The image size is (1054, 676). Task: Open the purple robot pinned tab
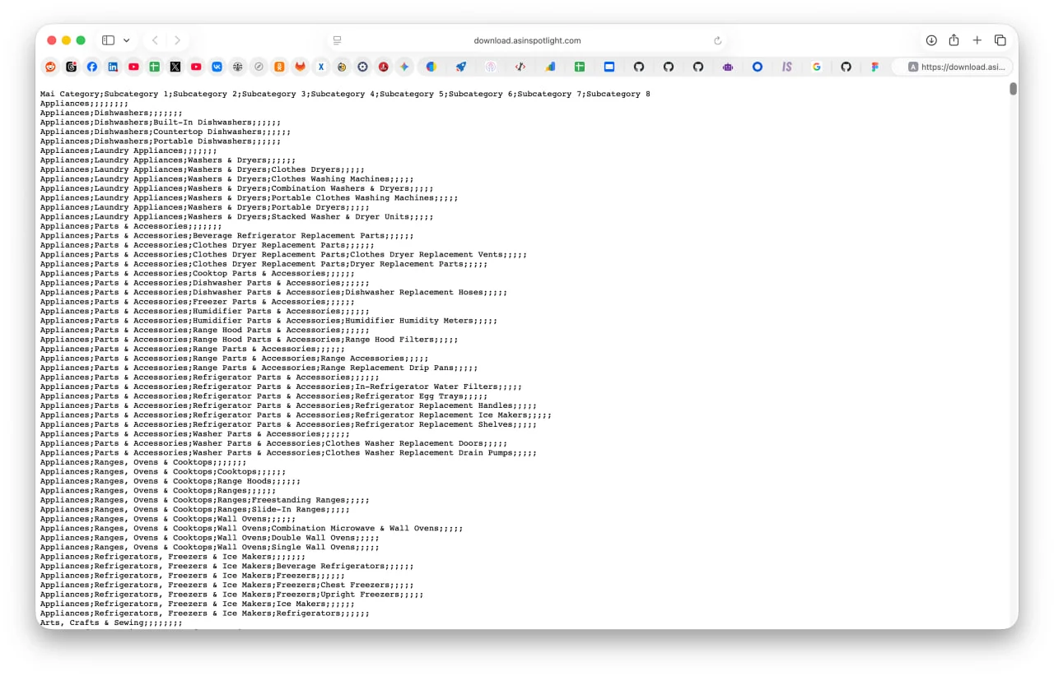click(x=728, y=67)
